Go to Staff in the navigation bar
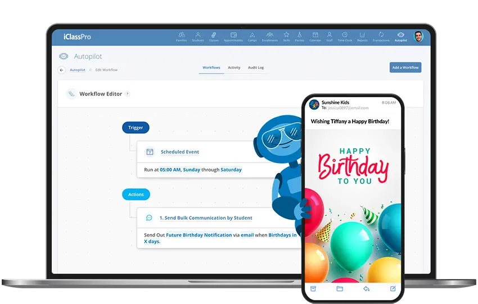The width and height of the screenshot is (478, 304). pyautogui.click(x=330, y=37)
